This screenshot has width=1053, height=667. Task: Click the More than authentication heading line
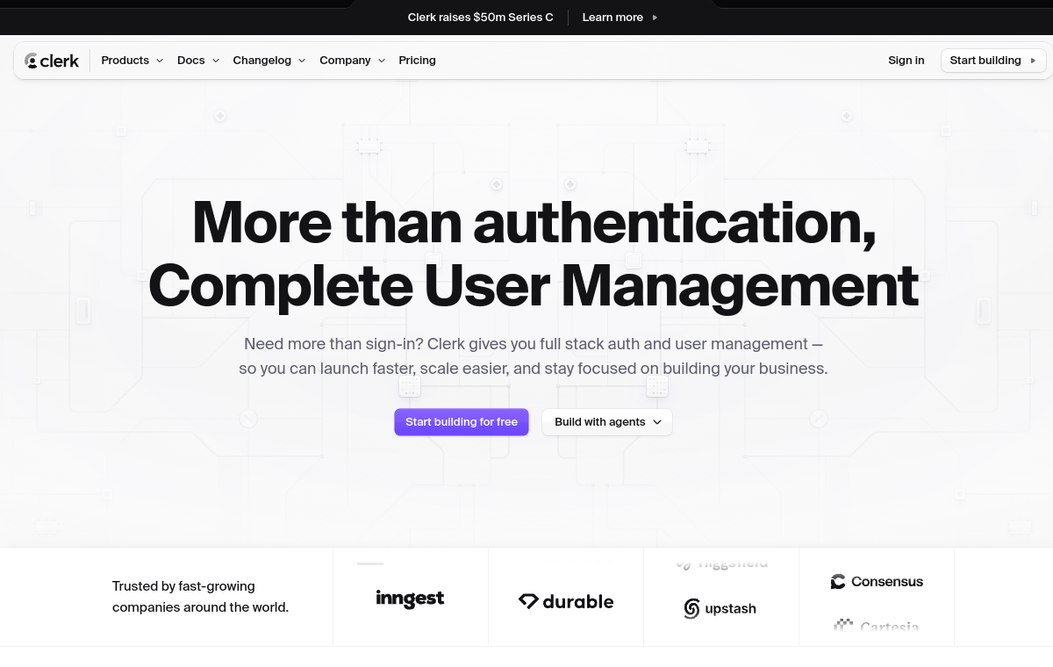[x=534, y=222]
